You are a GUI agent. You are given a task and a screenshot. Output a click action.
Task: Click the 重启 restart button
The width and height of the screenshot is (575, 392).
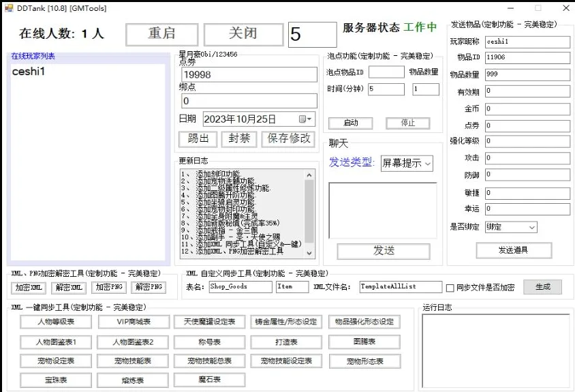161,35
